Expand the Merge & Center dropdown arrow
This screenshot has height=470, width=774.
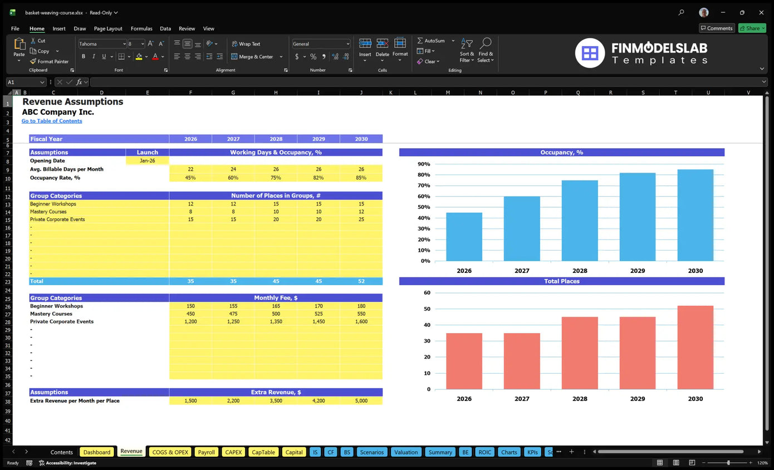coord(281,56)
